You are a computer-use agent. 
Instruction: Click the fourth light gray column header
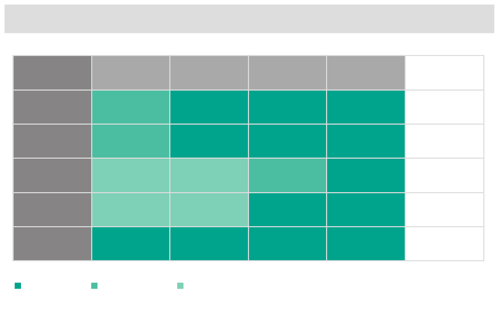[x=366, y=73]
